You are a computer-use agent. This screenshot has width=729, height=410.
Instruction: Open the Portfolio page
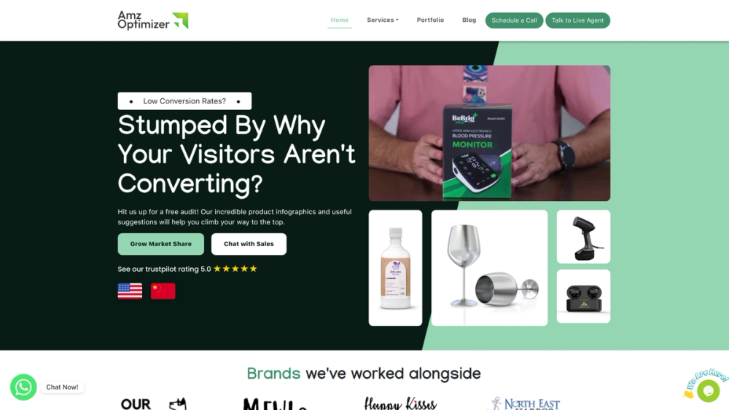tap(430, 20)
